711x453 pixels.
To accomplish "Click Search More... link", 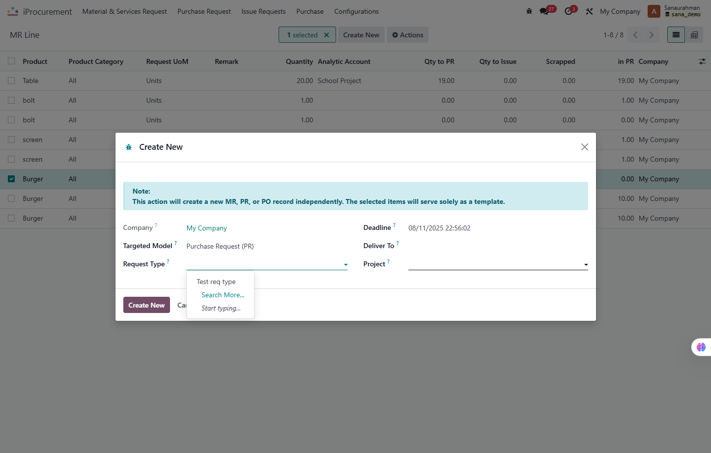I will tap(223, 295).
